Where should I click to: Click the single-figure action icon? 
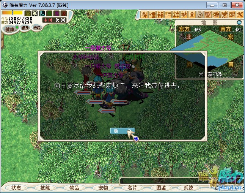192,15
